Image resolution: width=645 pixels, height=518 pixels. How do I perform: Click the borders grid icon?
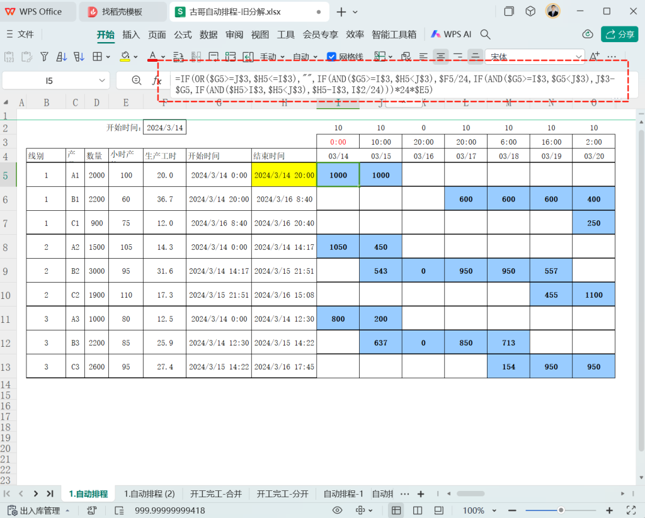[97, 56]
